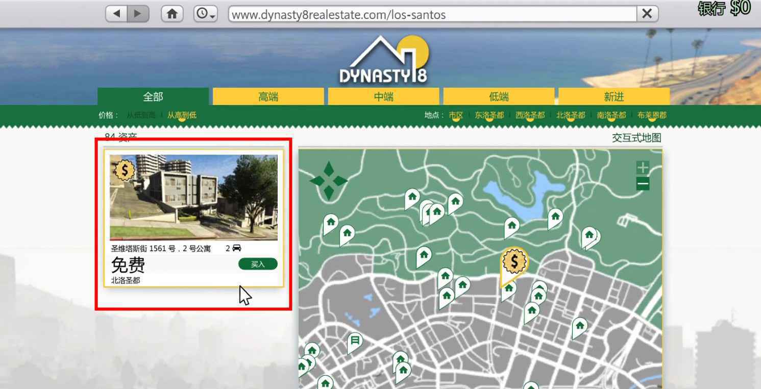Pan the map left with the compass arrow
The height and width of the screenshot is (389, 761).
point(317,181)
